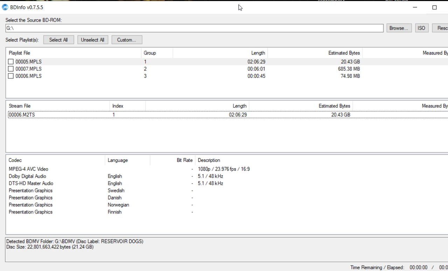
Task: Click the Codec column header
Action: coord(55,161)
